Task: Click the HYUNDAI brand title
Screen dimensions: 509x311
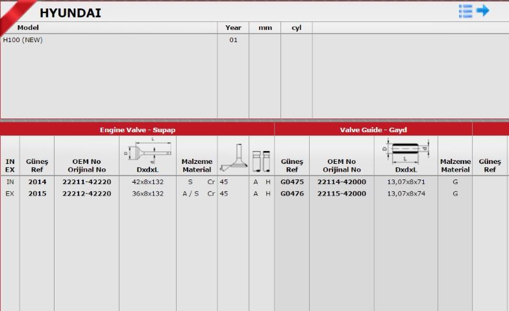Action: pos(70,13)
